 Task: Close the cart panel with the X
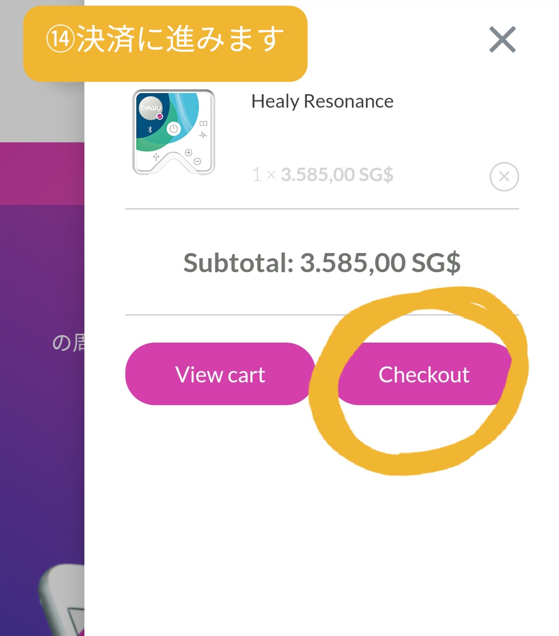click(x=503, y=40)
